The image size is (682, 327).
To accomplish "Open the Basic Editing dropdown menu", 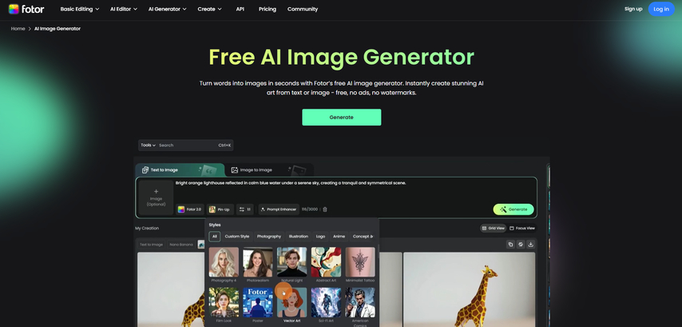I will pyautogui.click(x=80, y=9).
